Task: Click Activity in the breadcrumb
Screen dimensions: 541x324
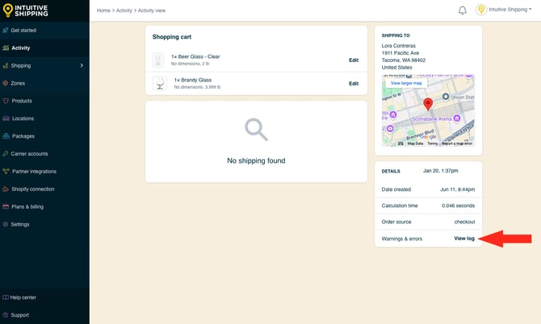Action: [x=124, y=10]
